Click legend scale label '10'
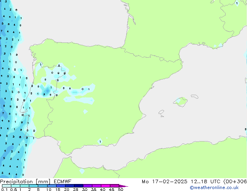The image size is (247, 191). pyautogui.click(x=49, y=189)
